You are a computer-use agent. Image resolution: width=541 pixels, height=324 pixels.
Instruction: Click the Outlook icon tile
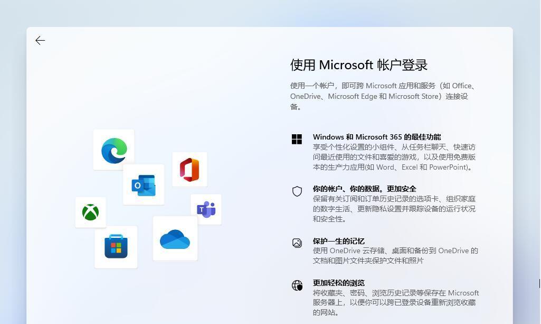(144, 185)
